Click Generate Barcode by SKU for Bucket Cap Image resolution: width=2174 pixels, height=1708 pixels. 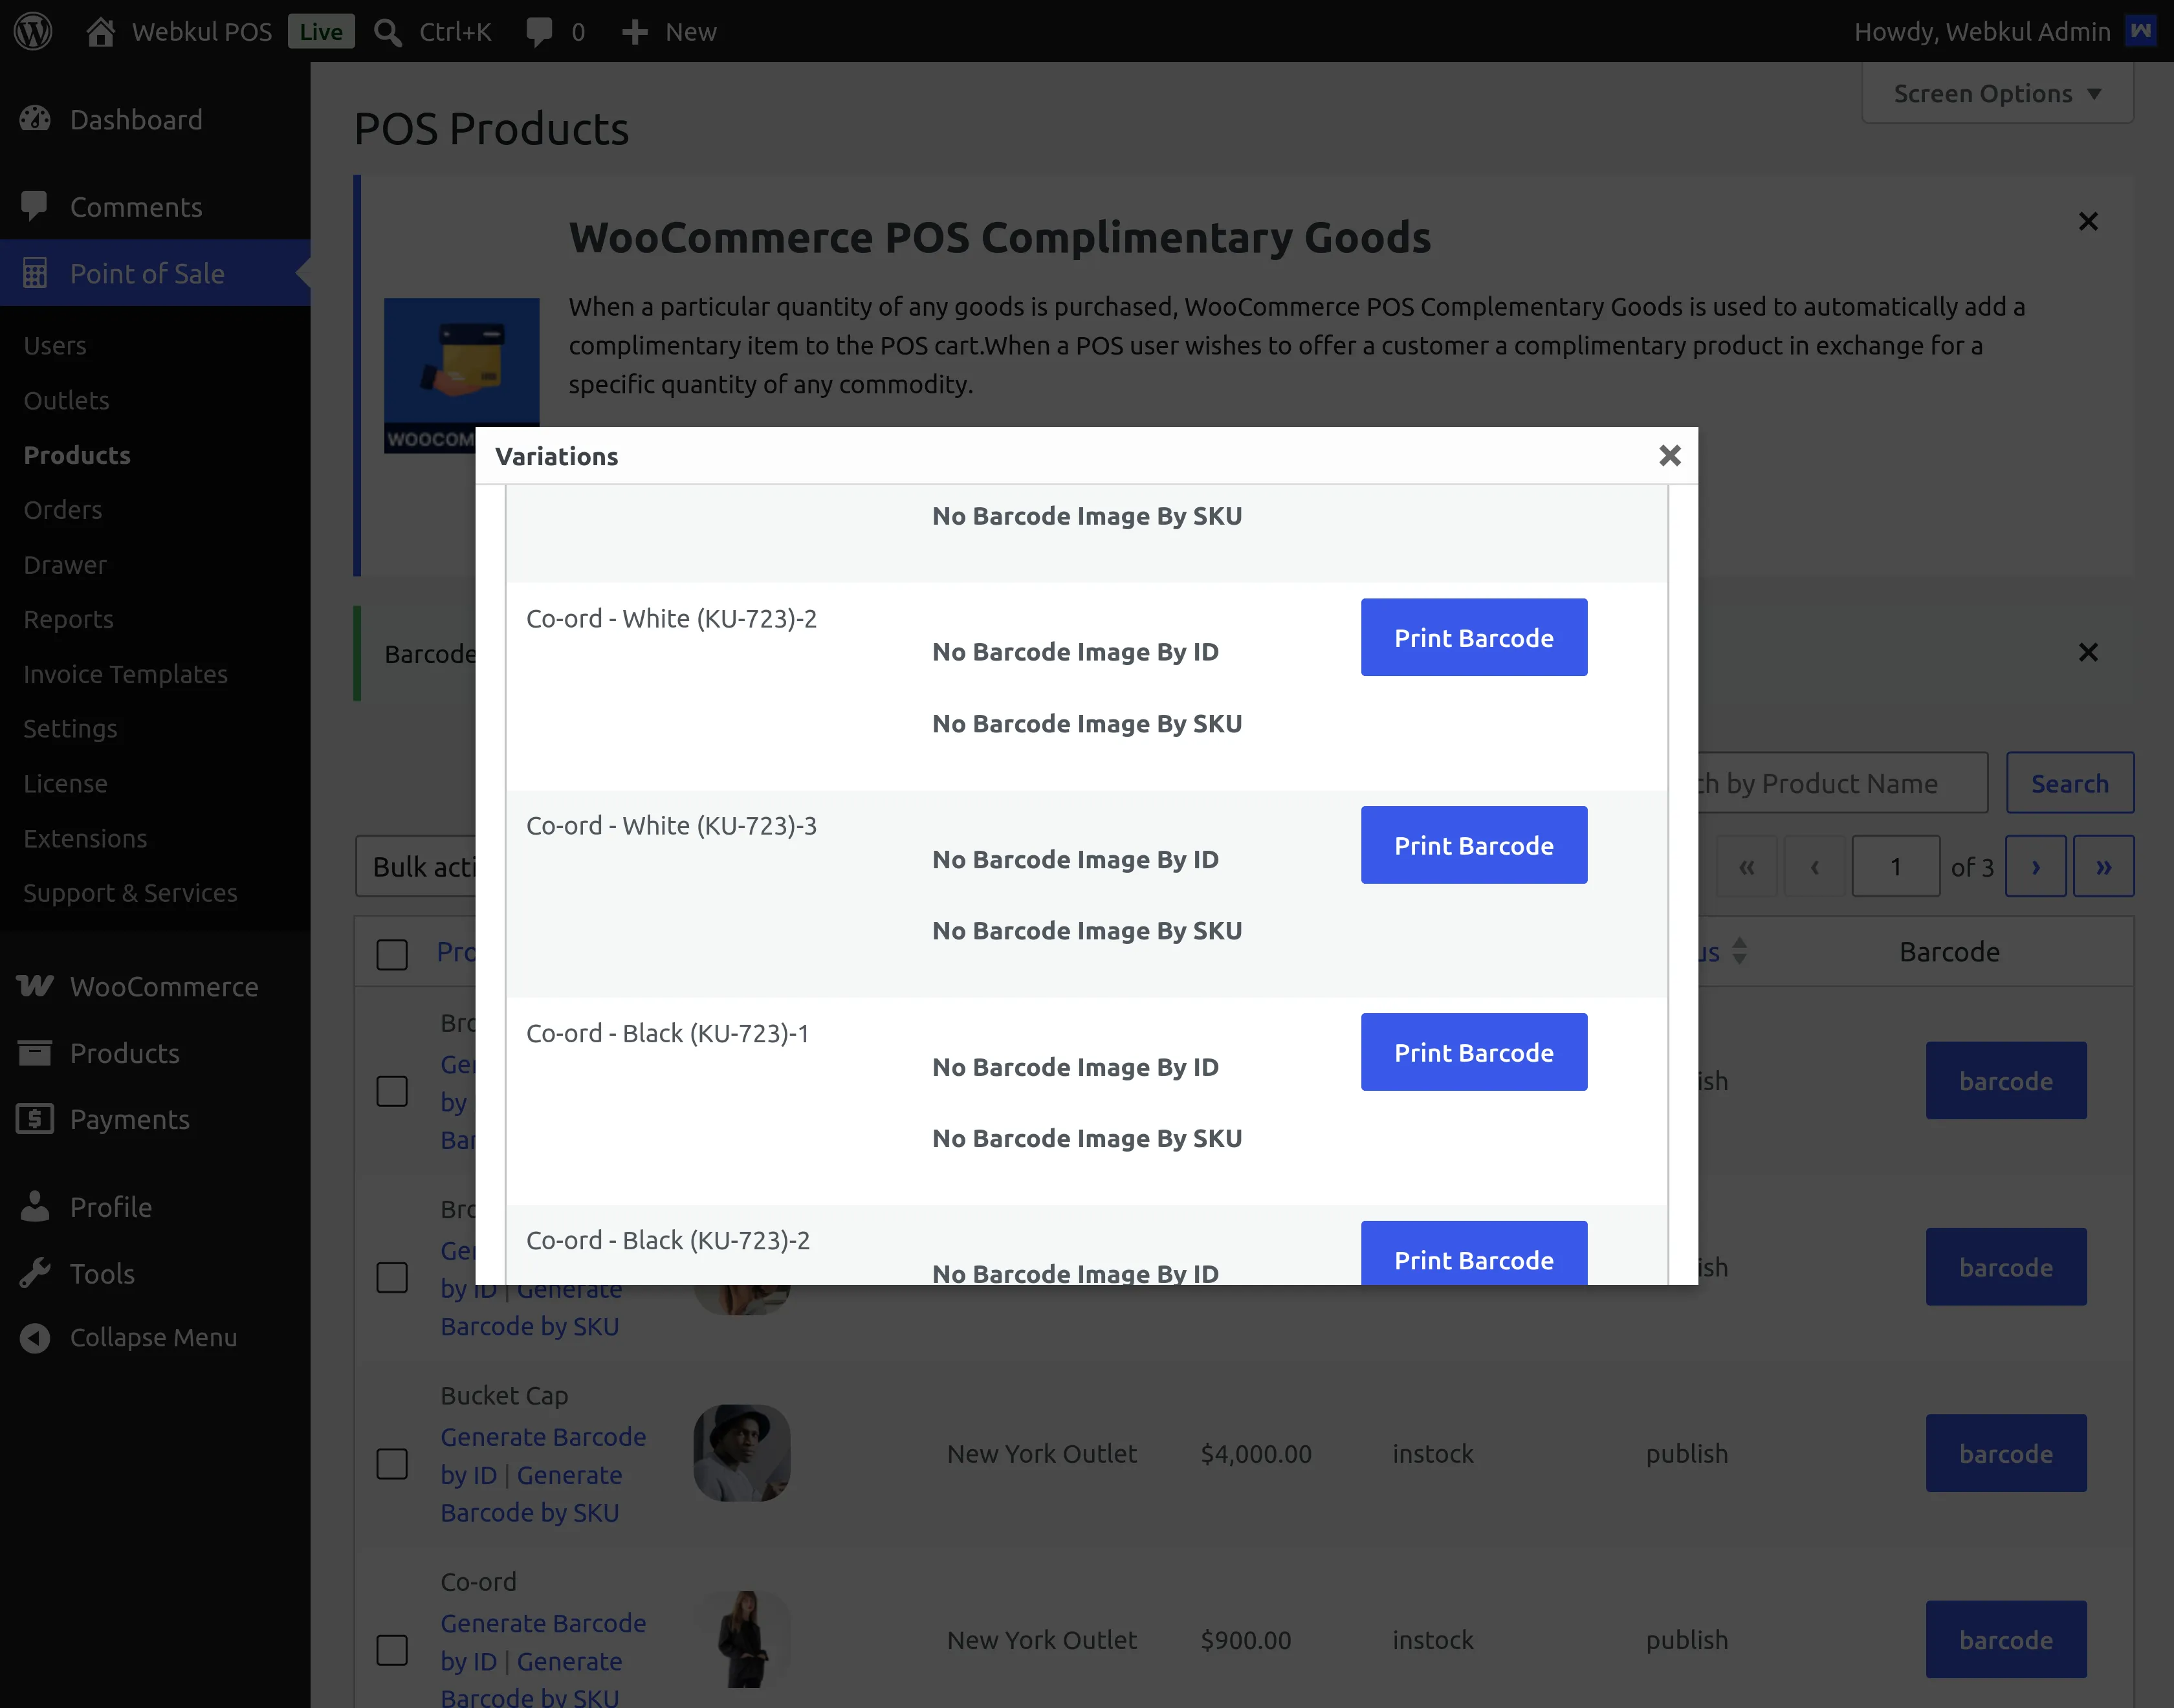point(531,1493)
